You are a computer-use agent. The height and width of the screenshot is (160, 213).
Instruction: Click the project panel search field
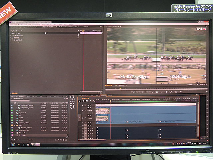[20, 101]
